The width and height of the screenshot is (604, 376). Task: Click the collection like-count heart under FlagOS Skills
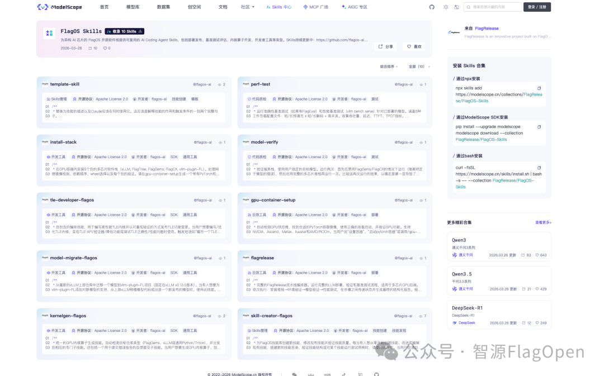105,49
